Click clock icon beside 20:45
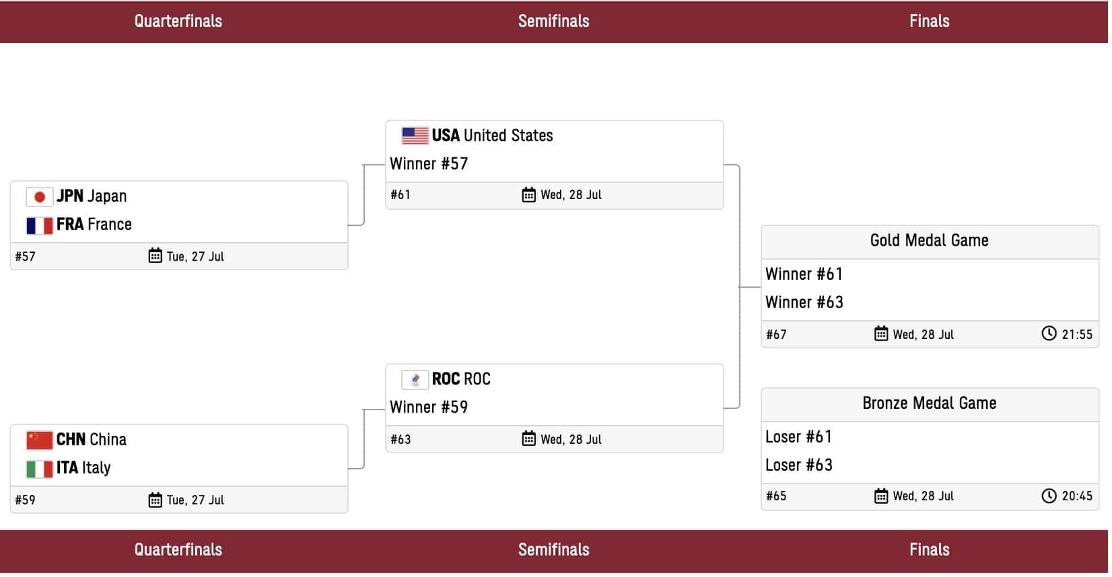Image resolution: width=1112 pixels, height=577 pixels. 1049,496
